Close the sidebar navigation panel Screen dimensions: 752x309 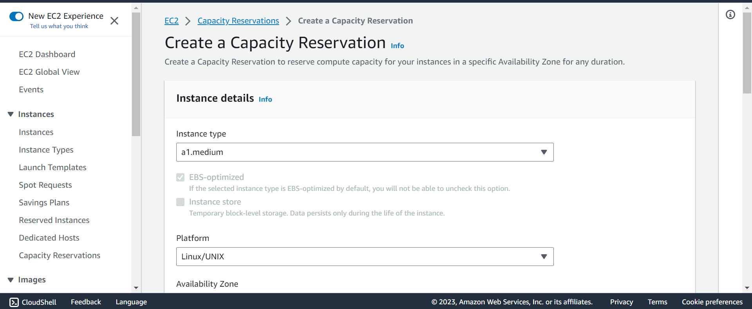114,21
